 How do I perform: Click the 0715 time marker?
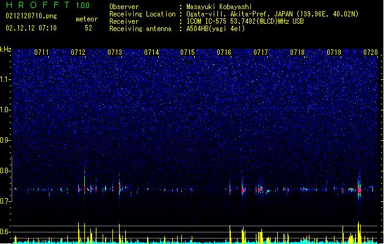[x=187, y=52]
